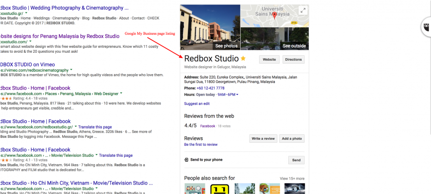431x194 pixels.
Task: Open Facebook result with Rating 4.4
Action: [x=35, y=88]
